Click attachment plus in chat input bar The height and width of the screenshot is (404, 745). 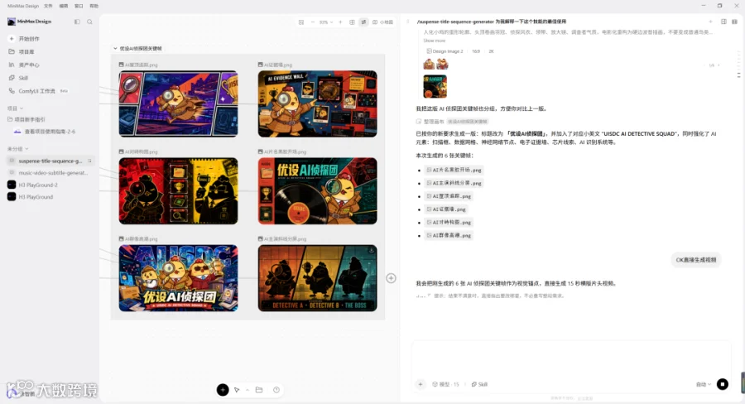(420, 384)
